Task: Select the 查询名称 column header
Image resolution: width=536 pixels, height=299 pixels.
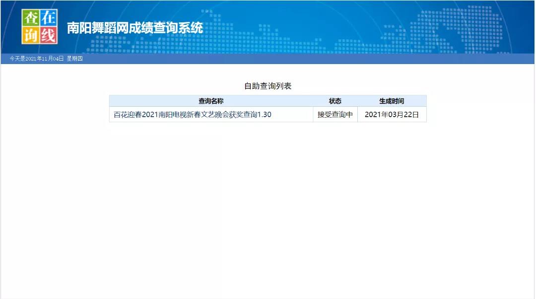Action: click(x=211, y=100)
